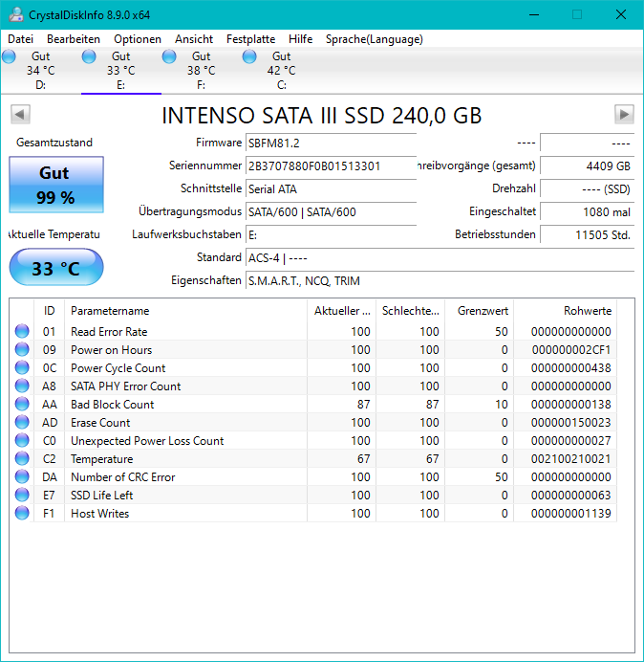The width and height of the screenshot is (644, 662).
Task: Select drive D: tab at 34 °C
Action: pos(40,71)
